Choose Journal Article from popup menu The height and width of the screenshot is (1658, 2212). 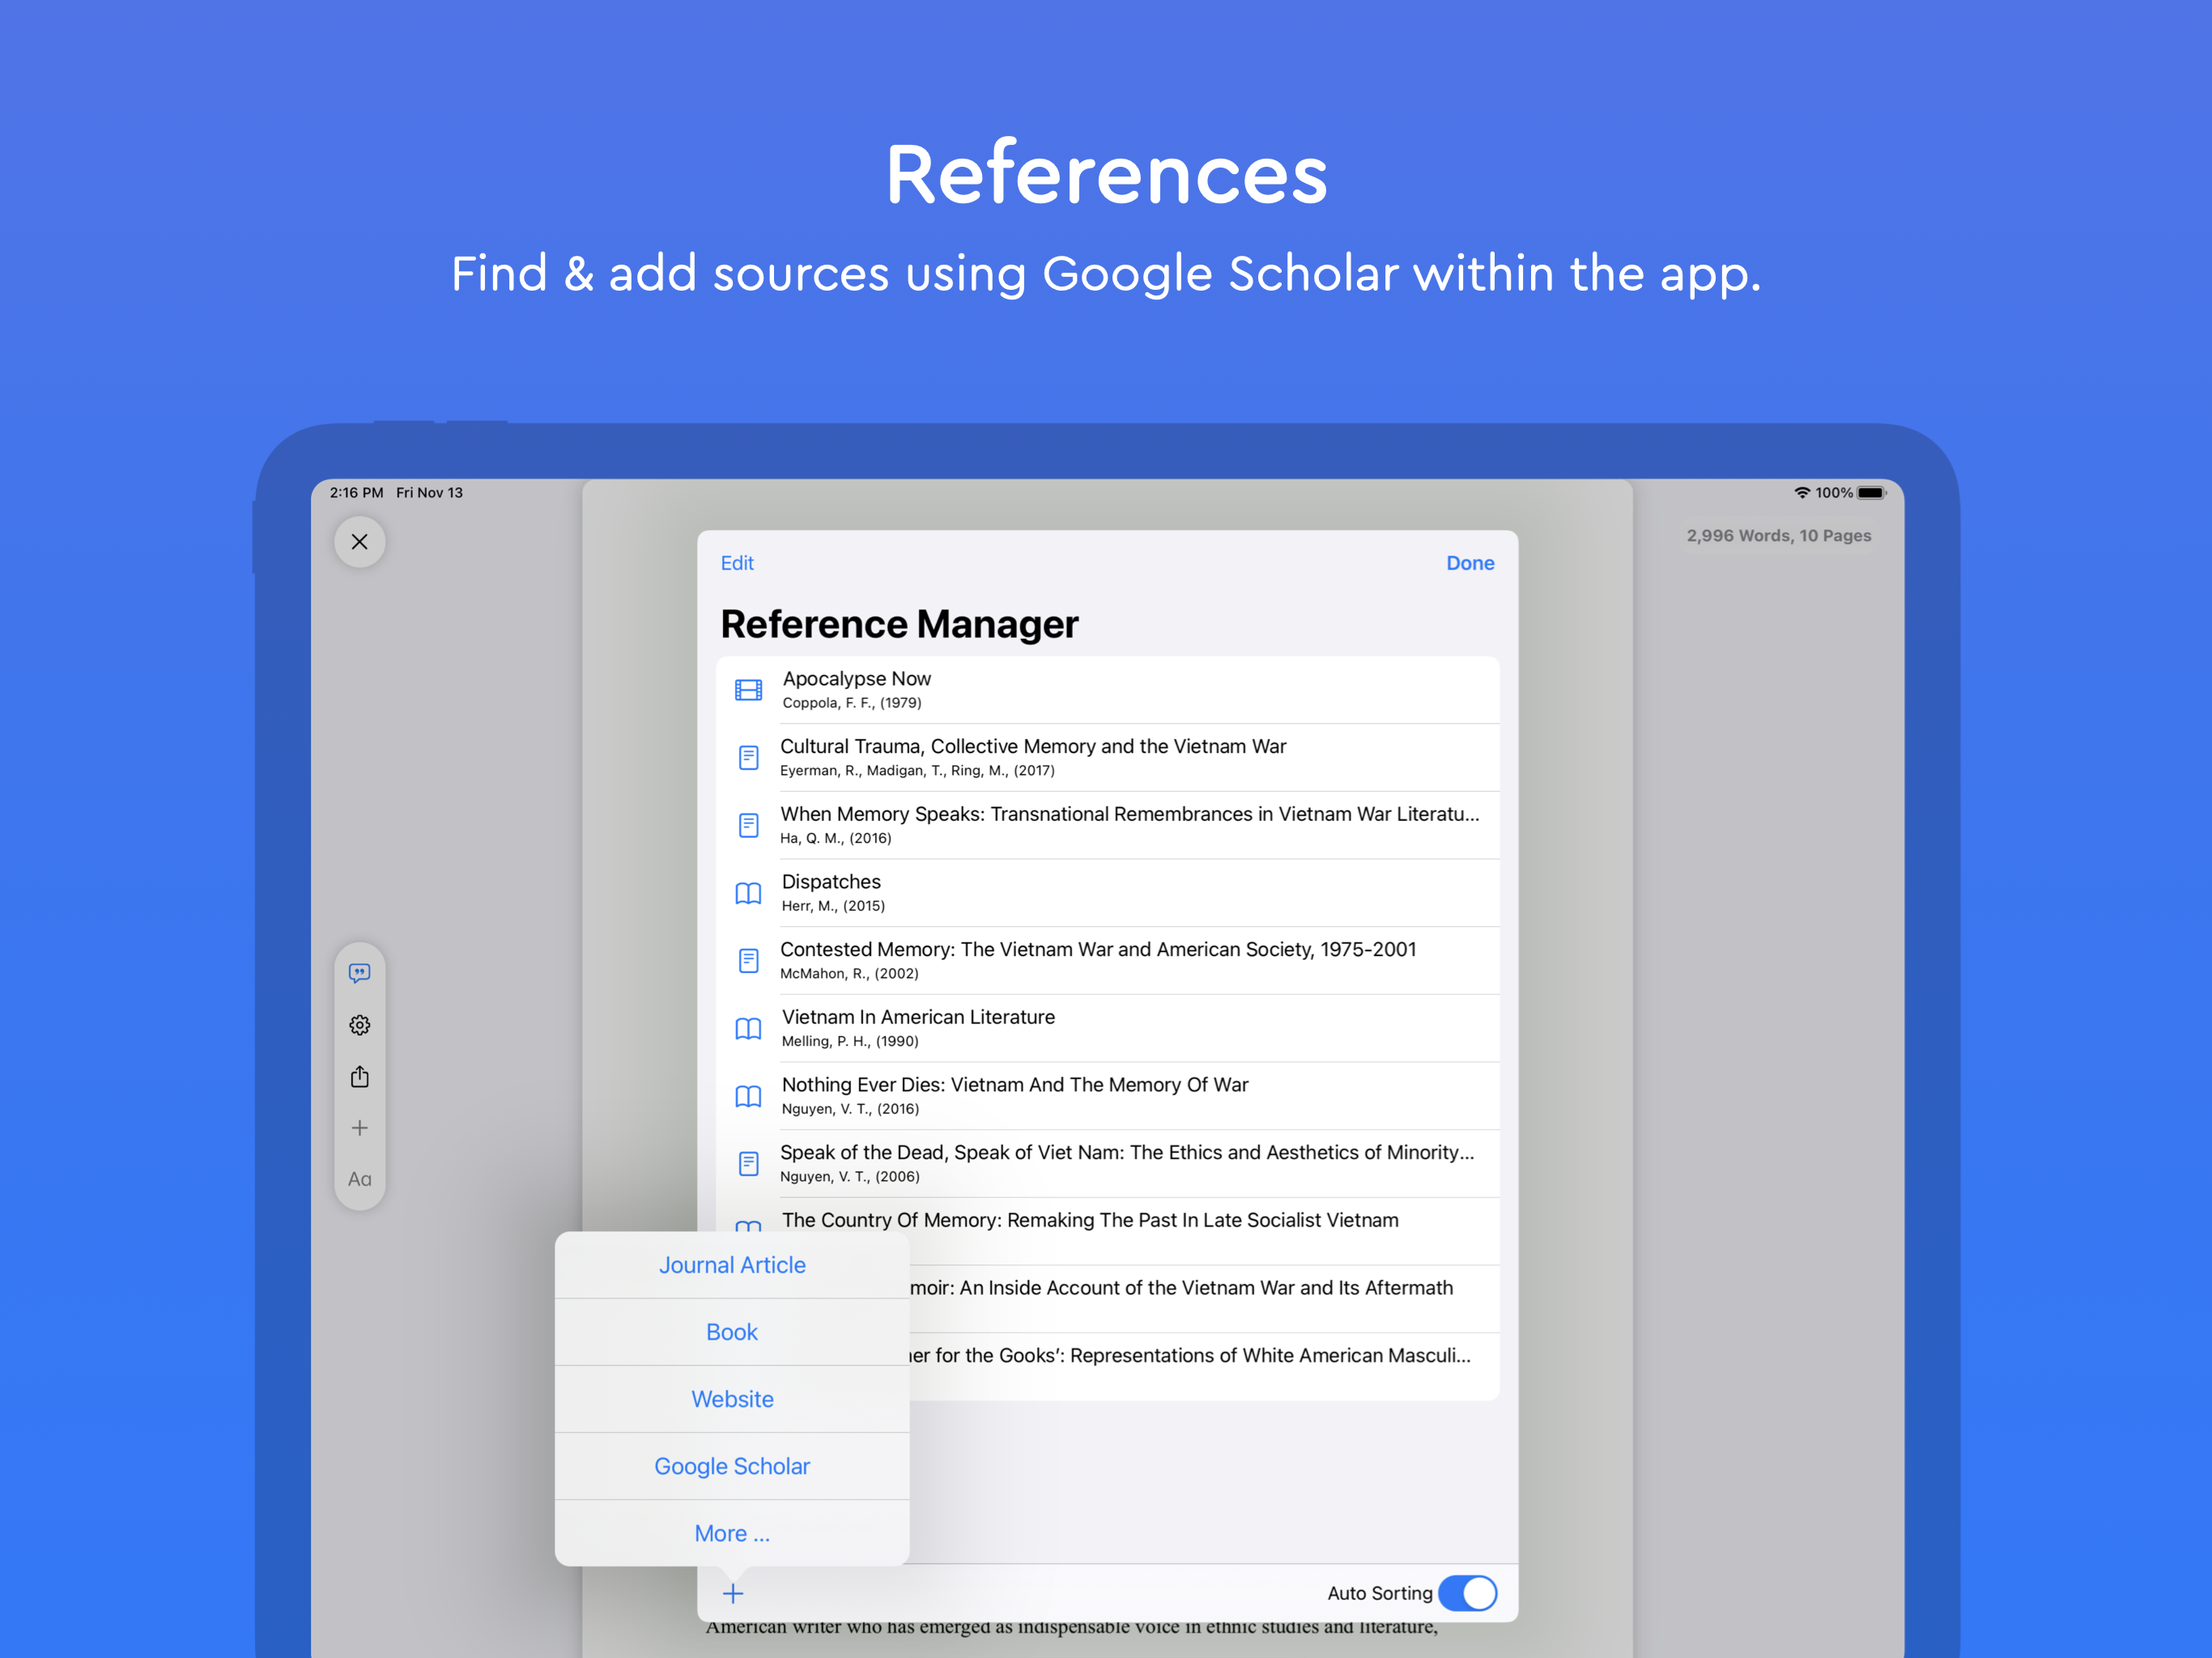732,1265
